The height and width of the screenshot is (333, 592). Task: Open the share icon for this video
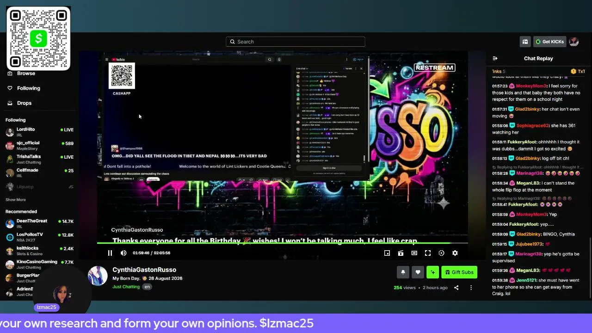click(x=456, y=288)
